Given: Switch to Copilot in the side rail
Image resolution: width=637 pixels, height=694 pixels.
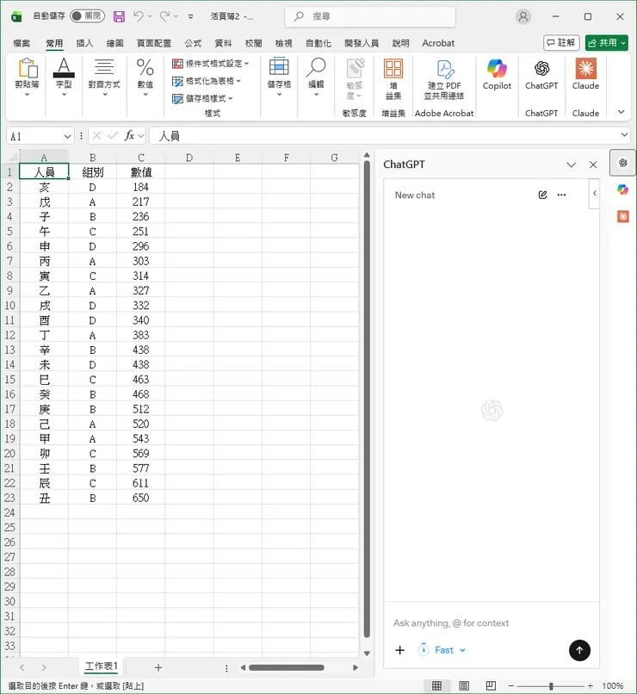Looking at the screenshot, I should [623, 190].
